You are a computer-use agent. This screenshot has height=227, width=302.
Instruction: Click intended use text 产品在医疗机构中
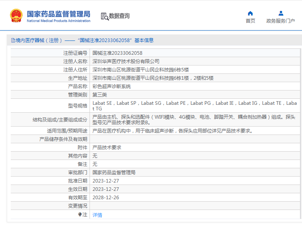tap(172, 131)
